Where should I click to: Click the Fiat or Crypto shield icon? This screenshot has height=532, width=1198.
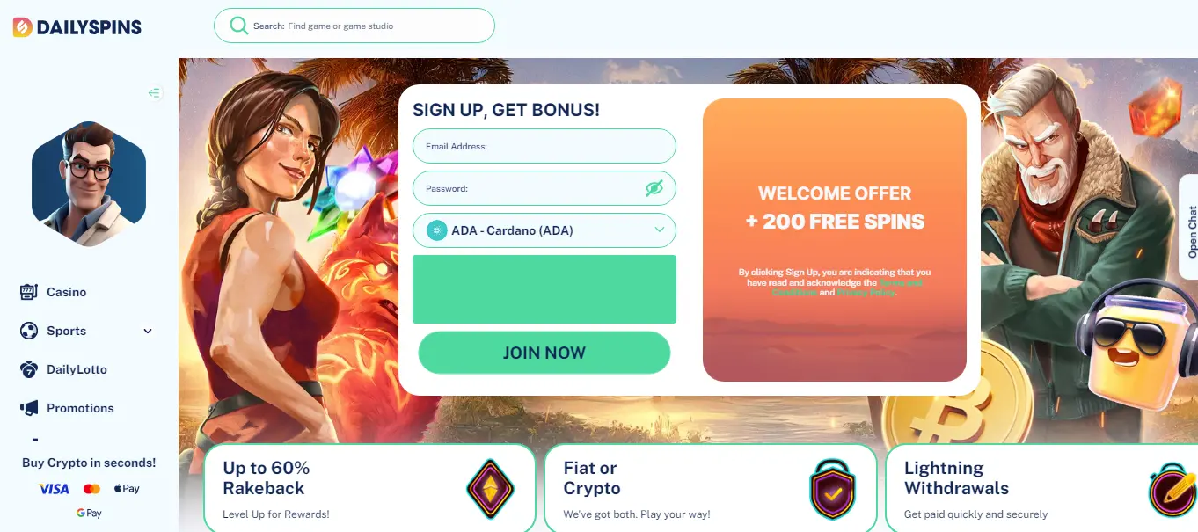tap(832, 489)
